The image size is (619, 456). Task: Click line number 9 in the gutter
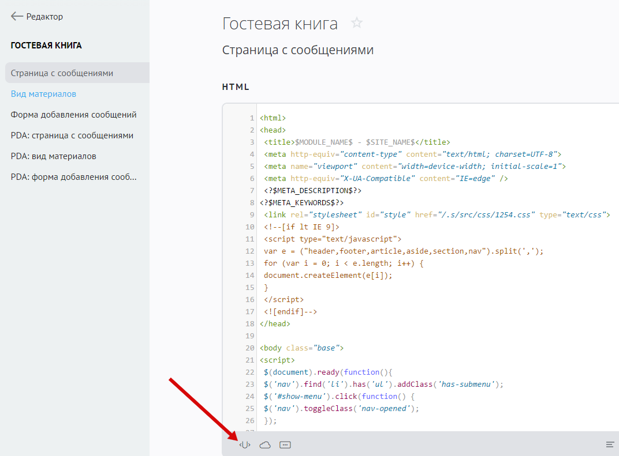coord(251,214)
